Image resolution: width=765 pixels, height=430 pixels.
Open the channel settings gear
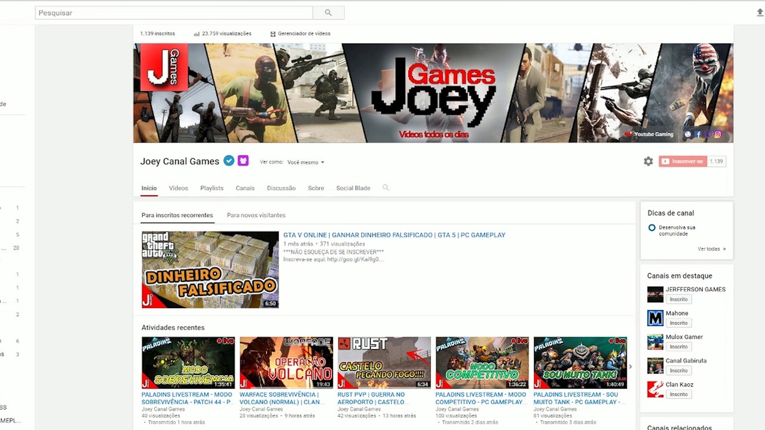[648, 161]
